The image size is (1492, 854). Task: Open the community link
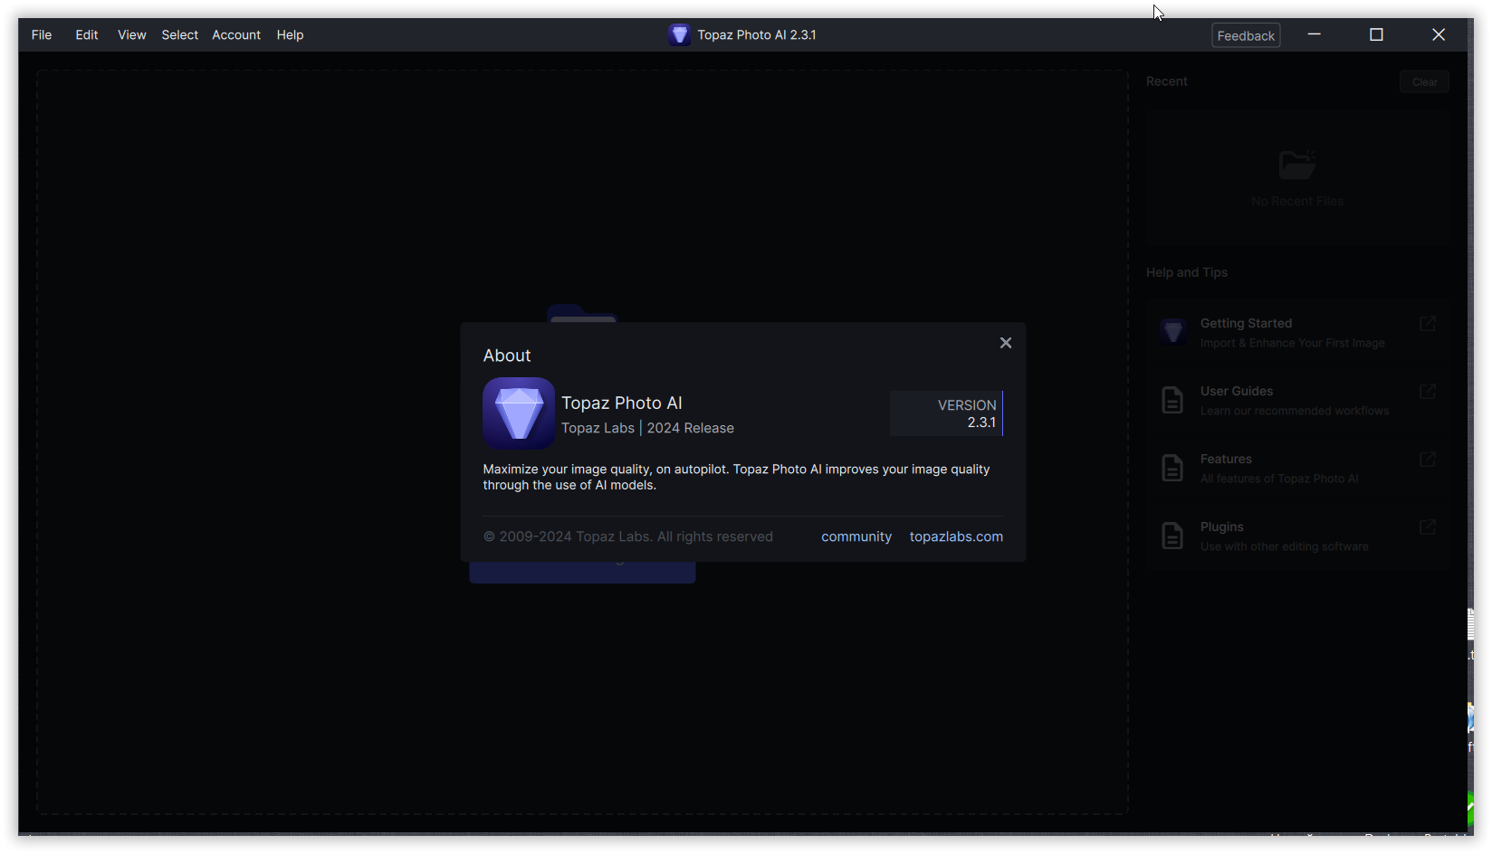click(856, 536)
